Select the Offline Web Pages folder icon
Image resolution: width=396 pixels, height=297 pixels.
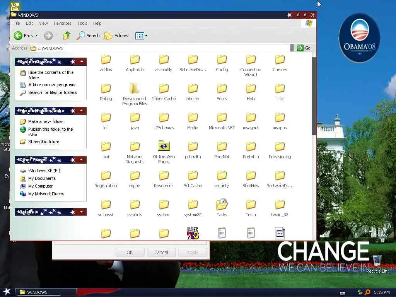164,146
